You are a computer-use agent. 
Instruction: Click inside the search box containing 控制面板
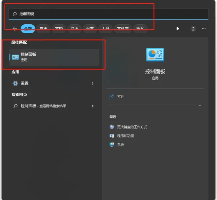click(108, 14)
